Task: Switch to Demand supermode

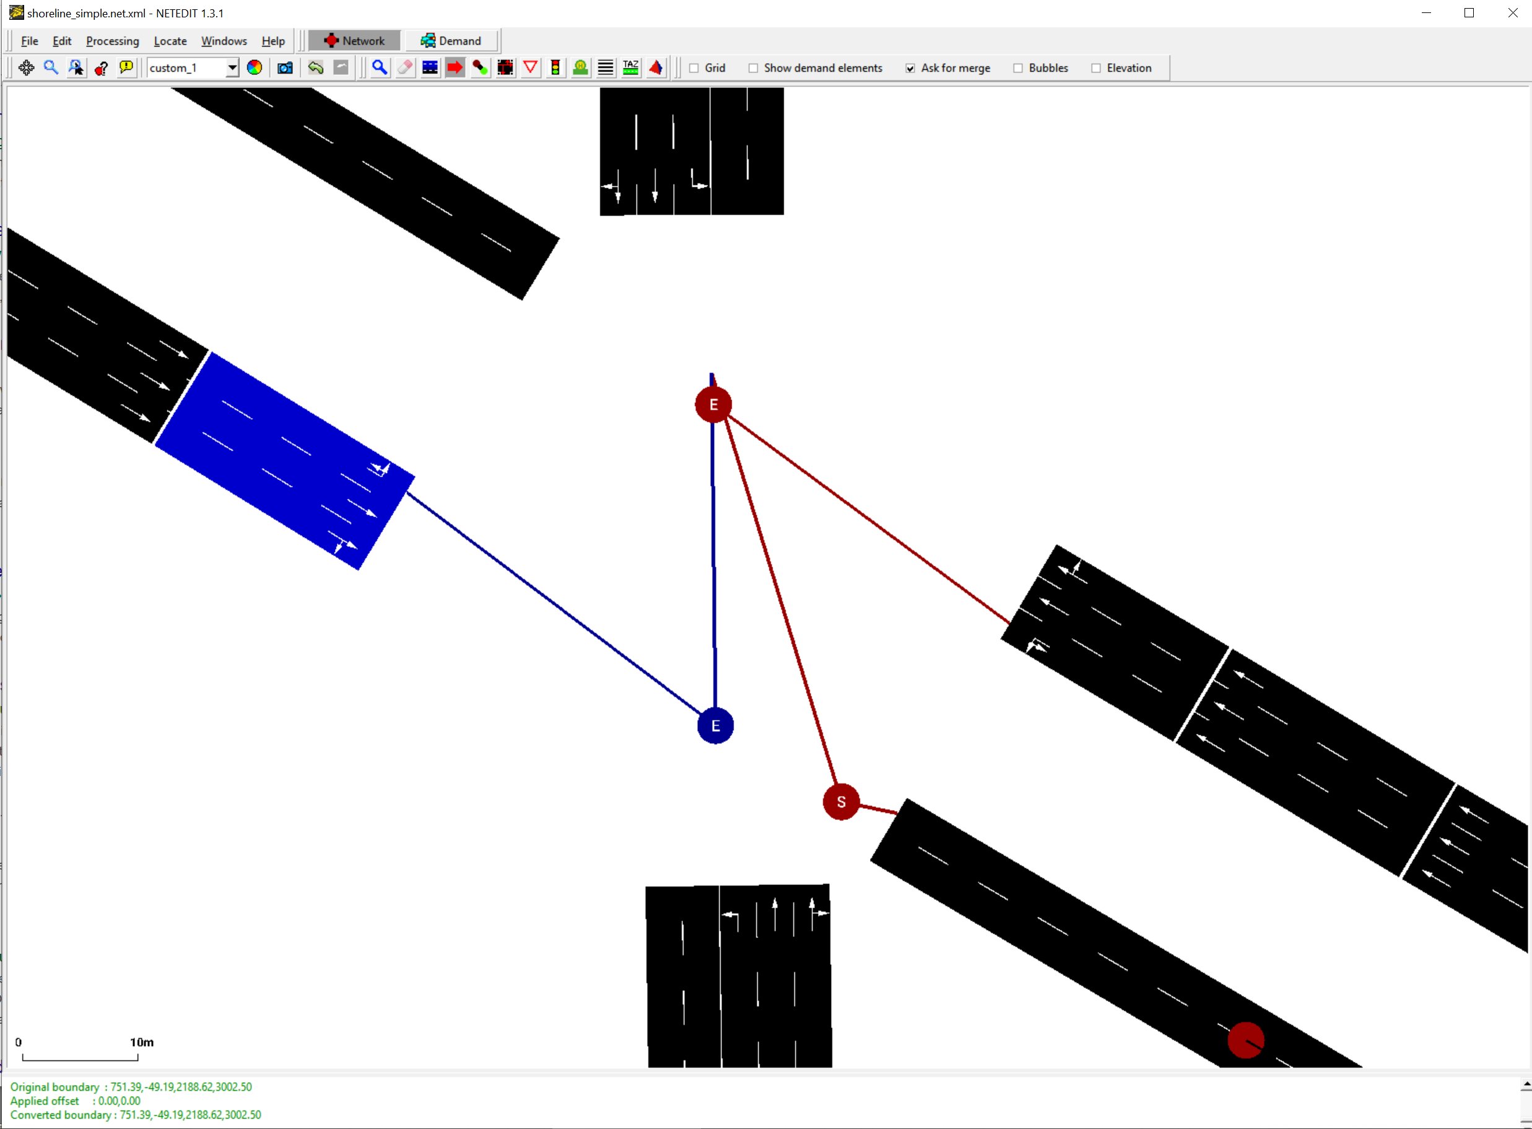Action: 451,41
